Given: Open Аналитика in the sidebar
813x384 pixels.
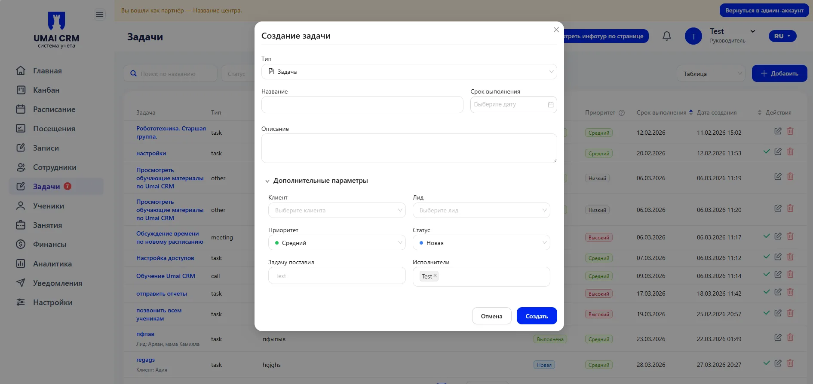Looking at the screenshot, I should point(56,264).
